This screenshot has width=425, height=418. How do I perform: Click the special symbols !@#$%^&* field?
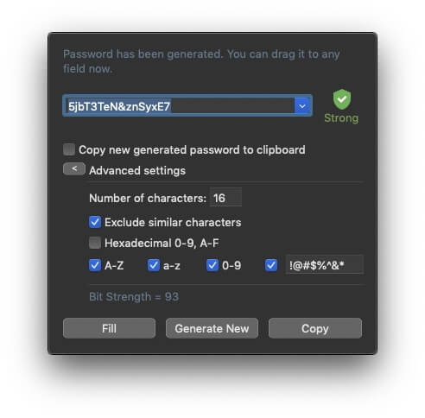click(x=324, y=265)
